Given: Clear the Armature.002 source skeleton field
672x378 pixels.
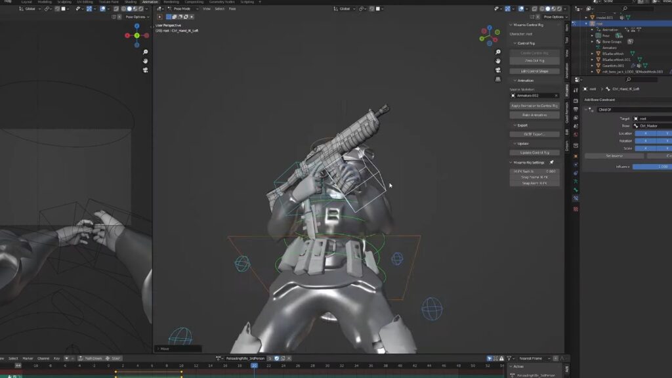Looking at the screenshot, I should click(x=556, y=94).
